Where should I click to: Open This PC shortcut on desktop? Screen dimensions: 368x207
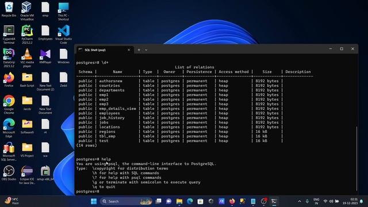point(63,11)
